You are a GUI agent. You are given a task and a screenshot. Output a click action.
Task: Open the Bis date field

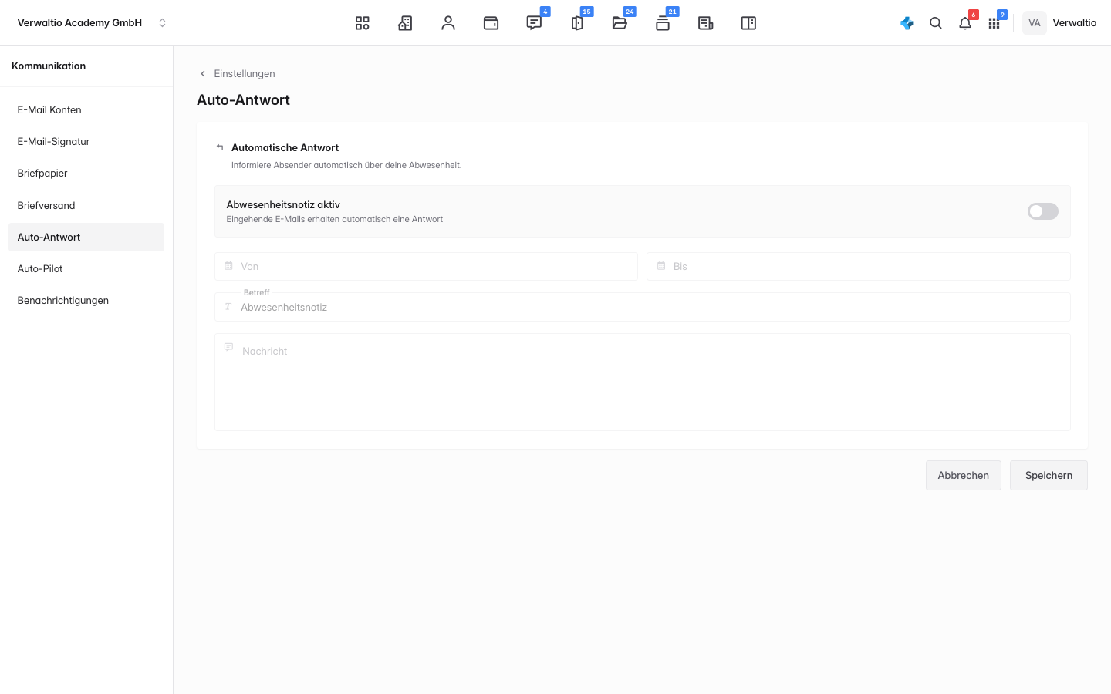point(859,266)
